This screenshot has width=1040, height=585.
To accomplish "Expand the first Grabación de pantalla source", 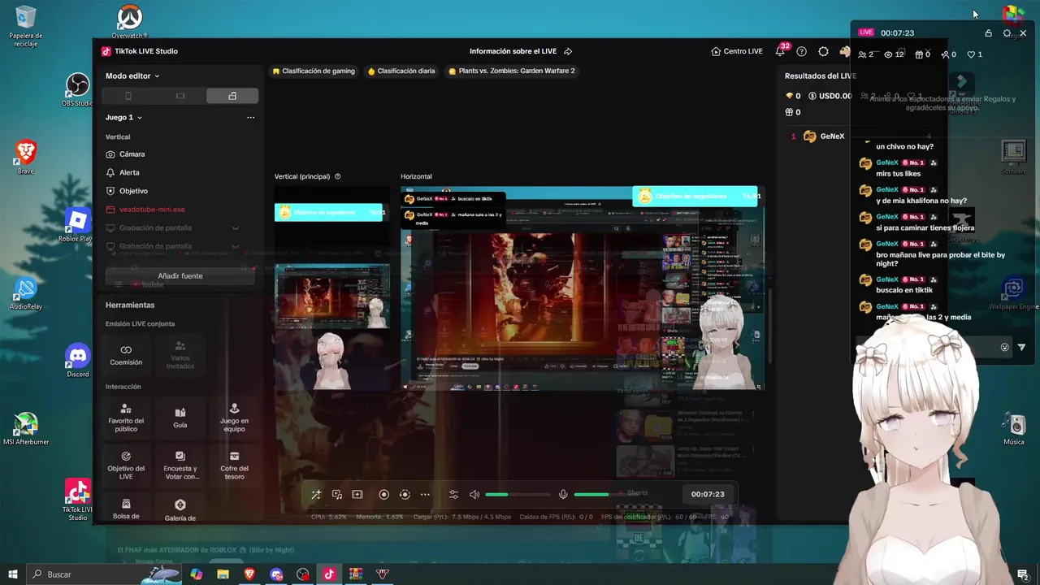I will pyautogui.click(x=236, y=228).
